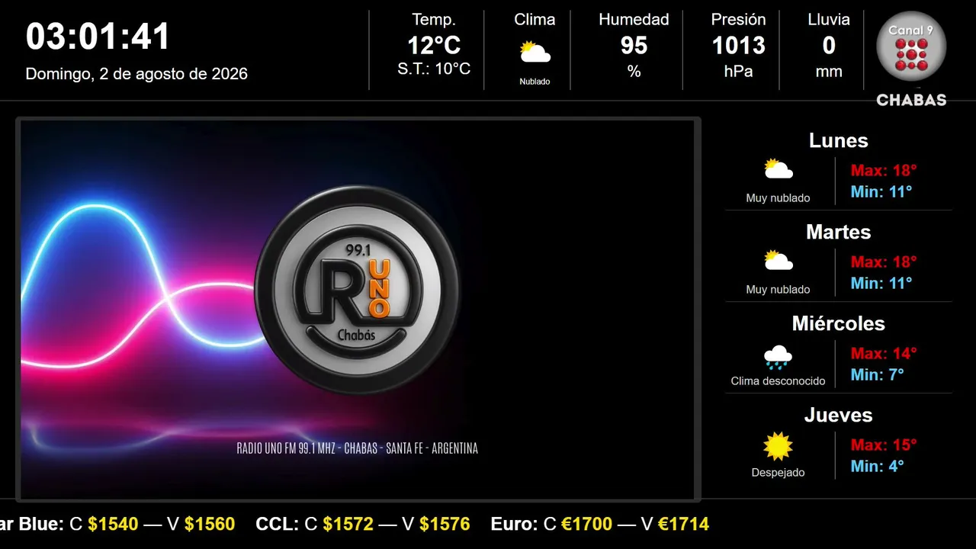Viewport: 976px width, 549px height.
Task: Click the temperature value 12°C
Action: [434, 46]
